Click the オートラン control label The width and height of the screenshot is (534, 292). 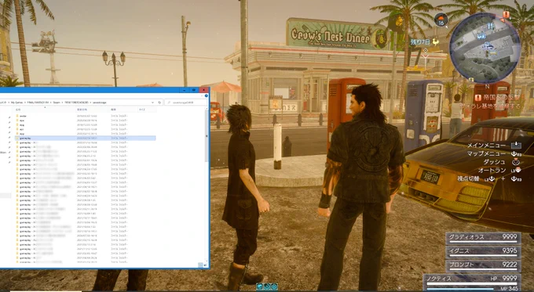[492, 171]
